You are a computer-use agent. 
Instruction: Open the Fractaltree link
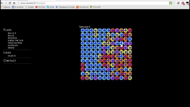[15, 43]
